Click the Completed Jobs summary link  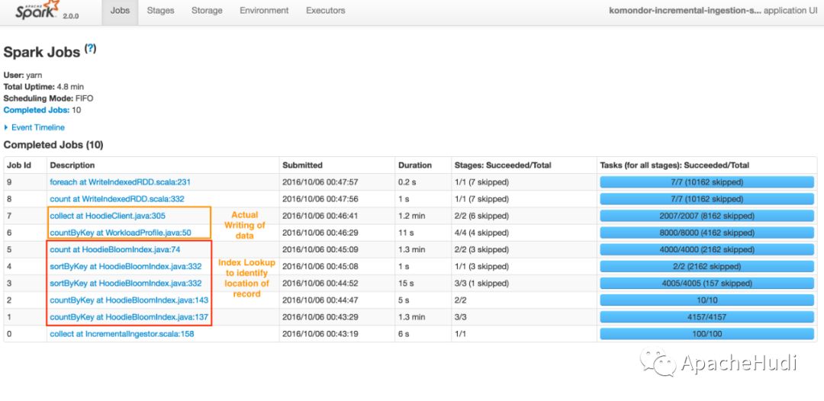(x=37, y=111)
